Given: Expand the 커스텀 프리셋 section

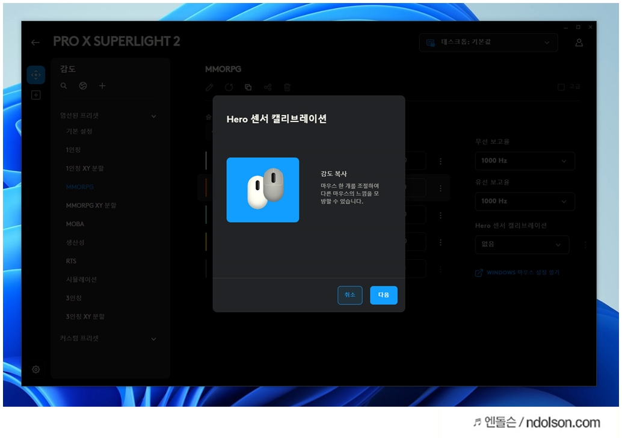Looking at the screenshot, I should pyautogui.click(x=153, y=339).
